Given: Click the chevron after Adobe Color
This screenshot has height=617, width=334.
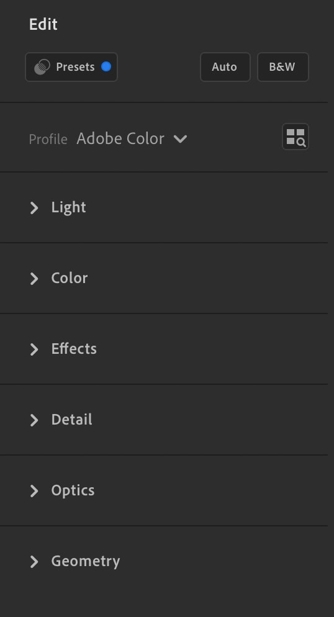Looking at the screenshot, I should click(x=180, y=139).
